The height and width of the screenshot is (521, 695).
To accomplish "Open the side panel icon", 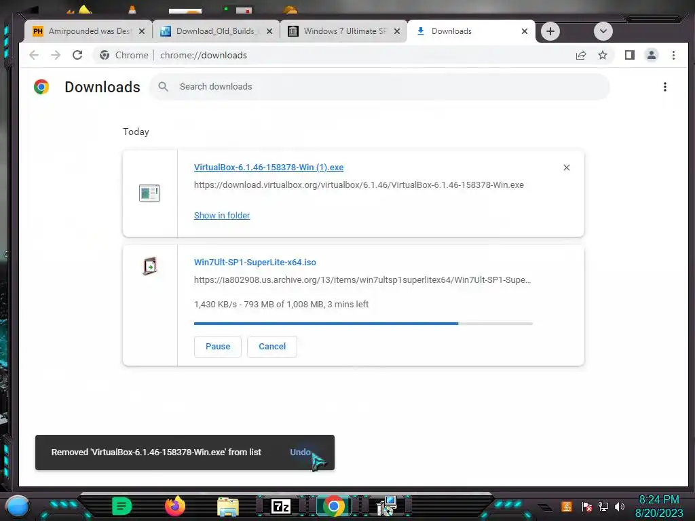I will [629, 55].
